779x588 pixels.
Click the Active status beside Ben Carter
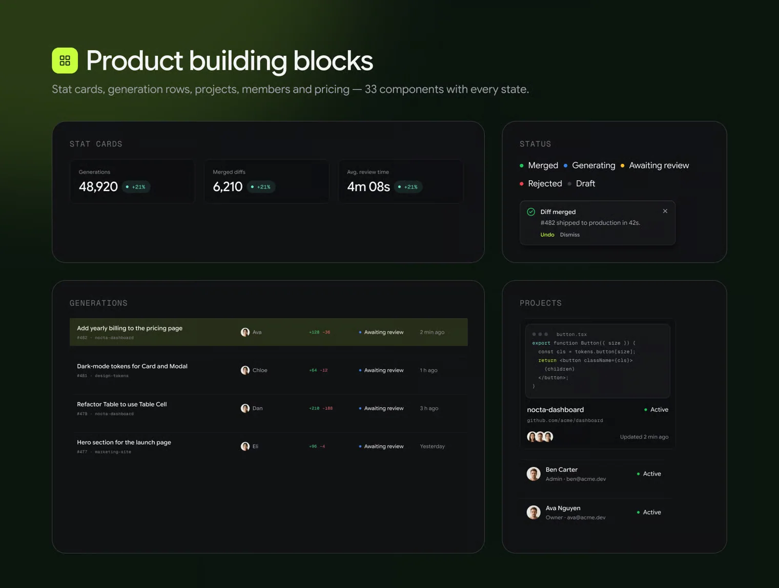(x=649, y=474)
